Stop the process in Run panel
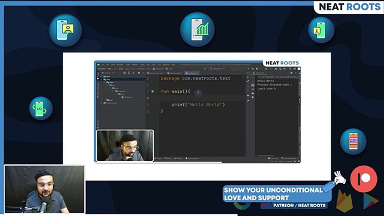This screenshot has width=384, height=216. tap(248, 86)
